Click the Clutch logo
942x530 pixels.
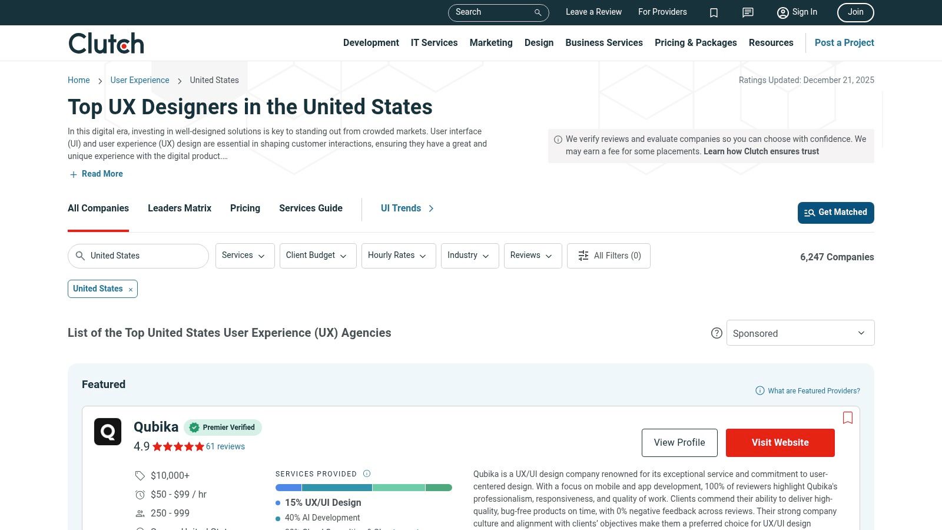pyautogui.click(x=106, y=42)
